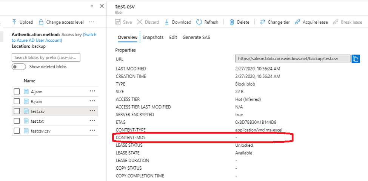
Task: Click the Available lease state value
Action: (243, 153)
